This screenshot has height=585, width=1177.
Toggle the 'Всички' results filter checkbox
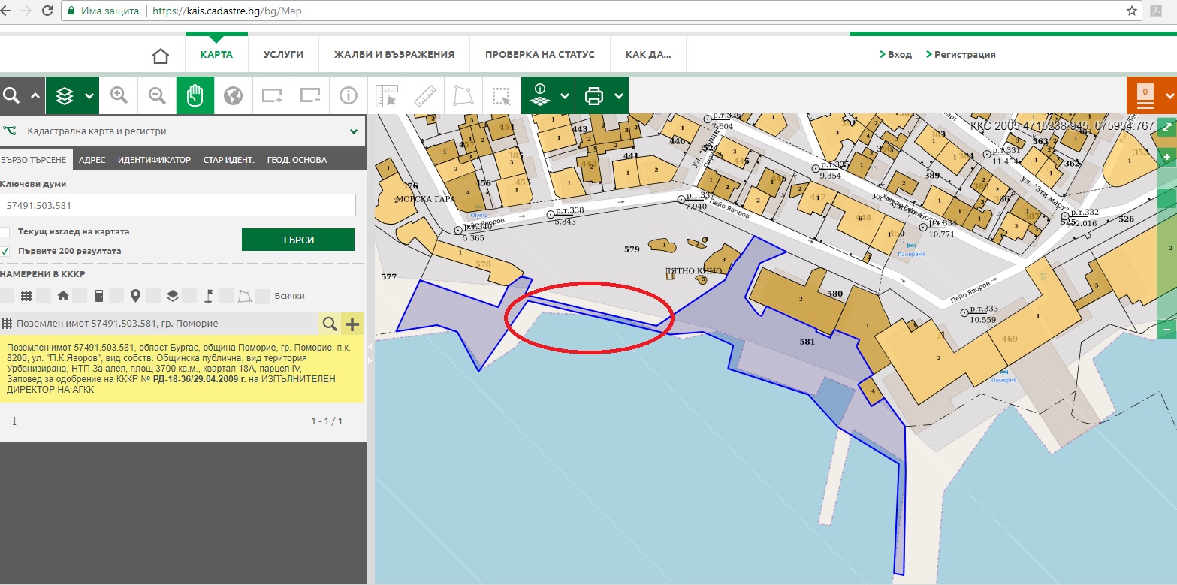263,296
